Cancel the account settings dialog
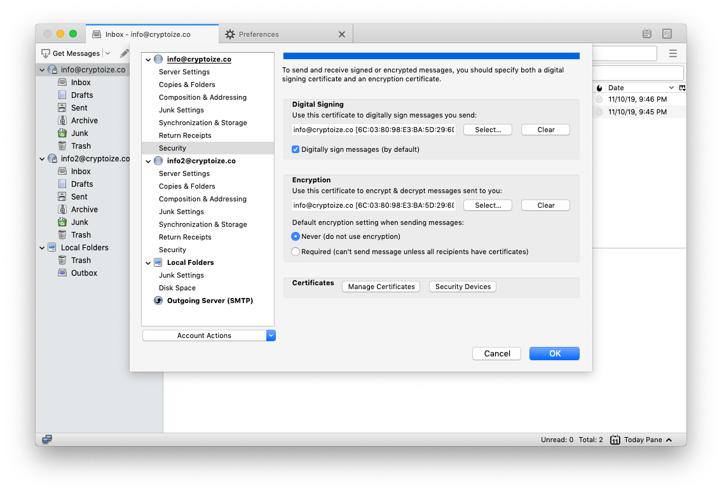 [x=497, y=353]
